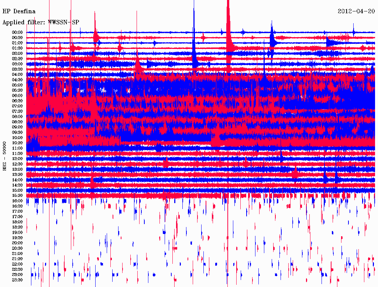Click the 03:30 time label

pos(17,69)
